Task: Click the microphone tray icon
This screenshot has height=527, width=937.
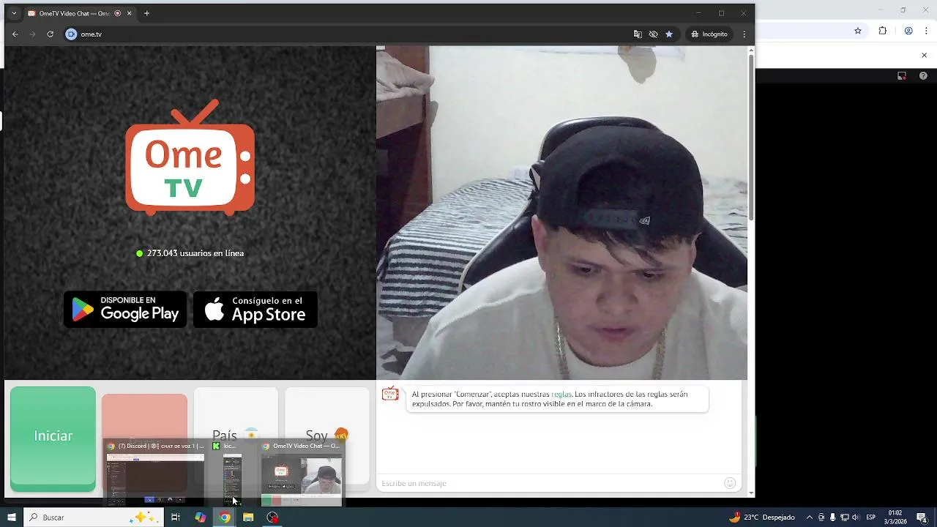Action: coord(832,517)
